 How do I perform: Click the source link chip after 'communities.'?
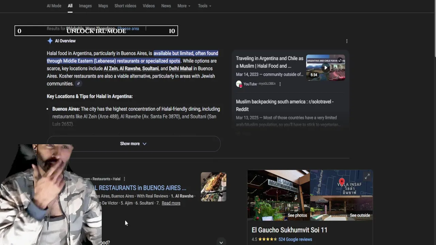pos(78,84)
